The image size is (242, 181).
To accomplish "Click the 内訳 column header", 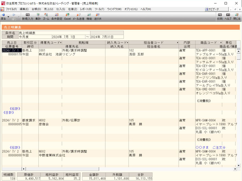I will coord(187,43).
